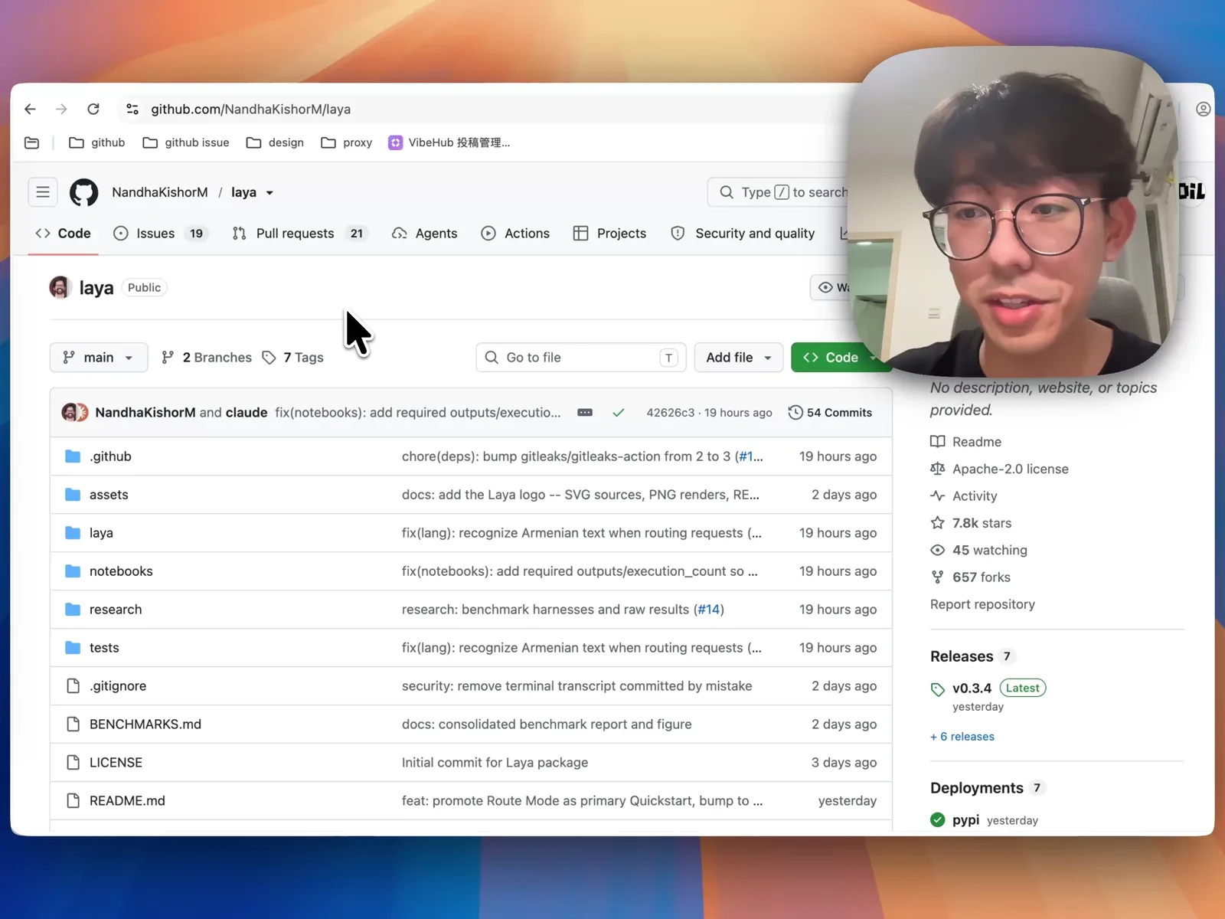The image size is (1225, 919).
Task: Open the BENCHMARKS.md file
Action: pyautogui.click(x=145, y=724)
